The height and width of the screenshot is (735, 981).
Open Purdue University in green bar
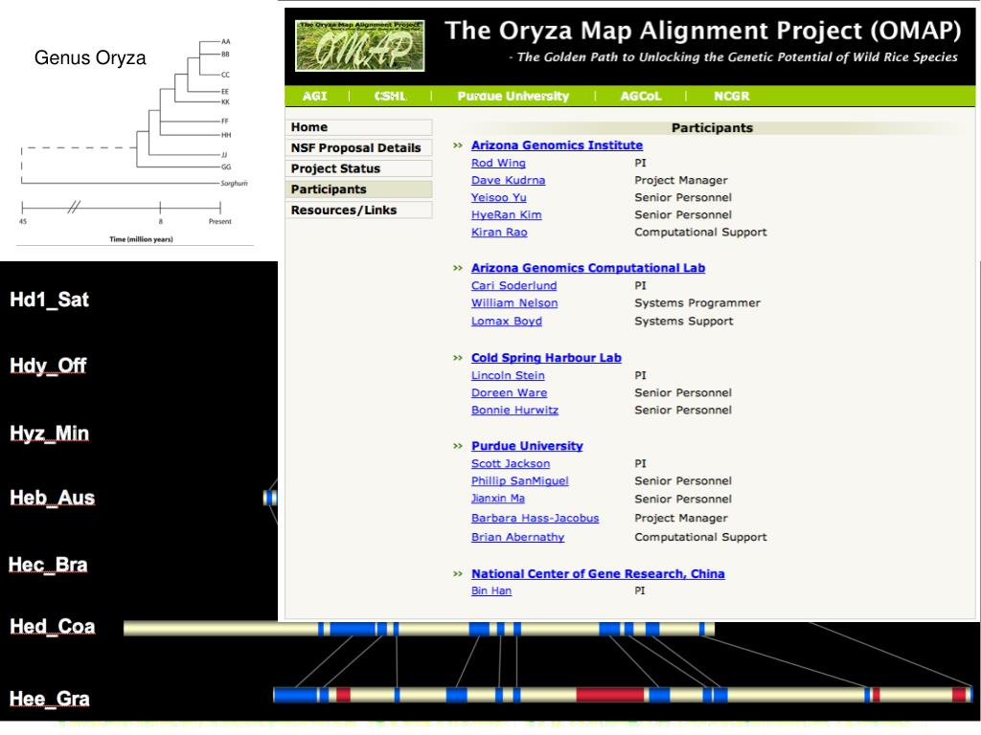coord(513,97)
